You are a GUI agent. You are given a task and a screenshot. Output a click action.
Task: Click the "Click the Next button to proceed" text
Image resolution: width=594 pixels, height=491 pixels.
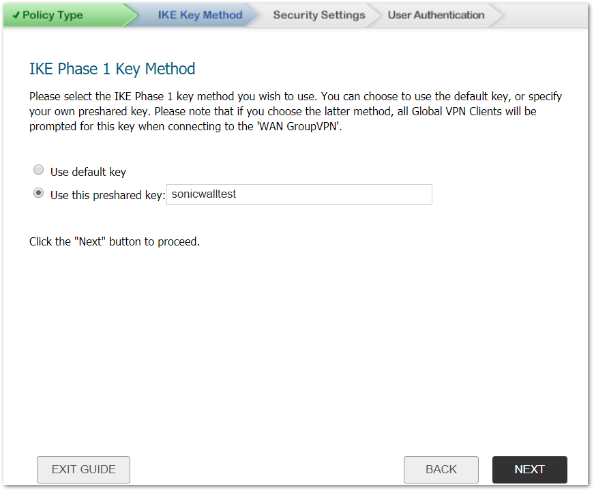pyautogui.click(x=115, y=241)
